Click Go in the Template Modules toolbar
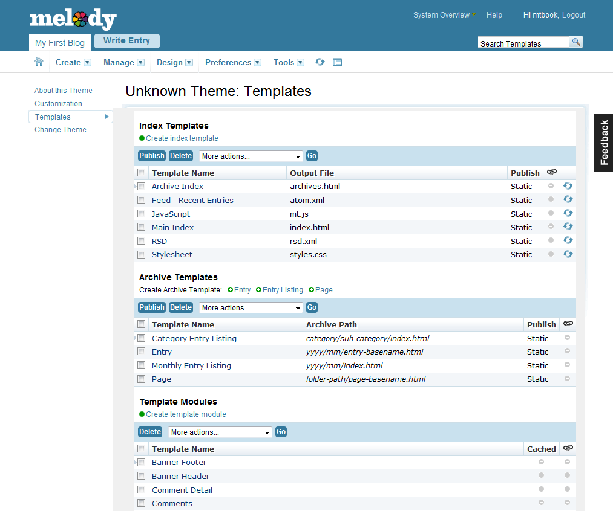The height and width of the screenshot is (511, 613). [281, 432]
